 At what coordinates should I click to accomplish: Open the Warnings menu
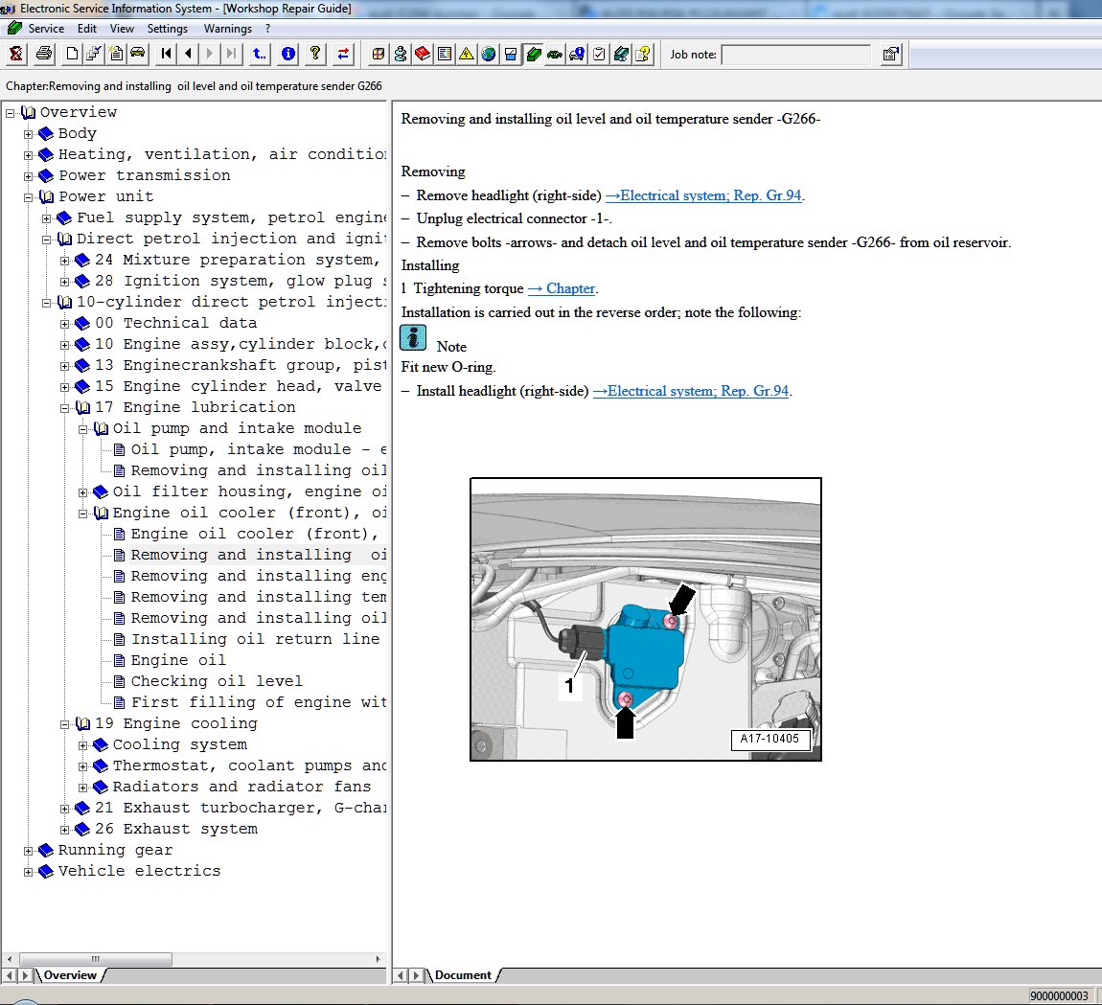228,29
